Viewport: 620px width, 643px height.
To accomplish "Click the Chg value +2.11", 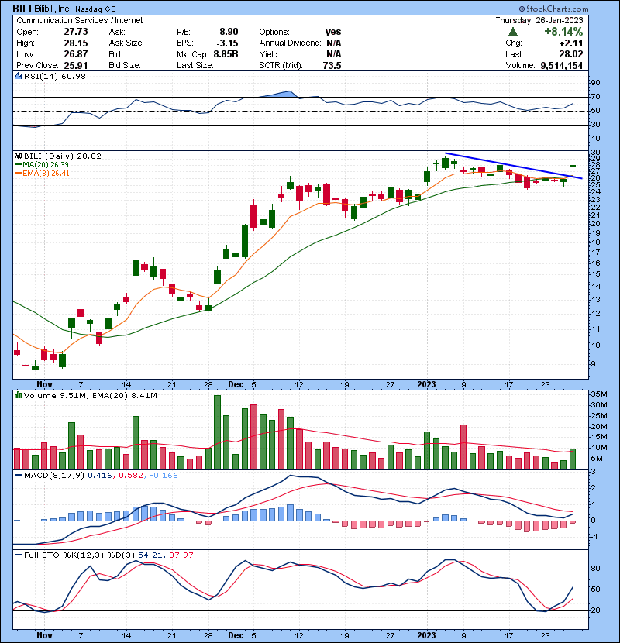I will coord(571,43).
